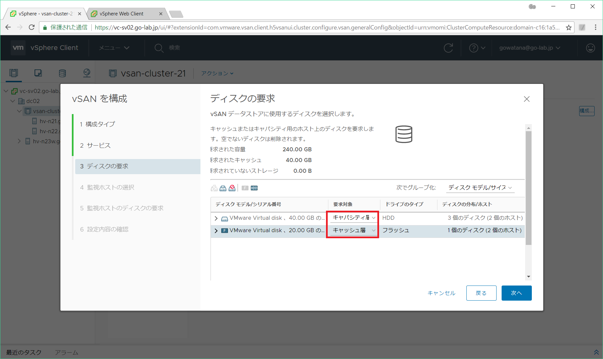Close the vSphere Web Client browser tab
The height and width of the screenshot is (359, 603).
[x=161, y=14]
